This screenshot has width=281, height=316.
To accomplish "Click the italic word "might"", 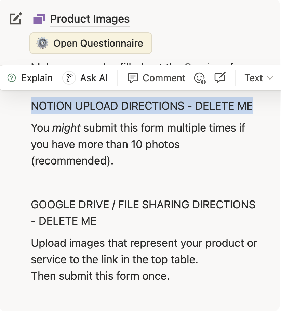I will point(66,128).
